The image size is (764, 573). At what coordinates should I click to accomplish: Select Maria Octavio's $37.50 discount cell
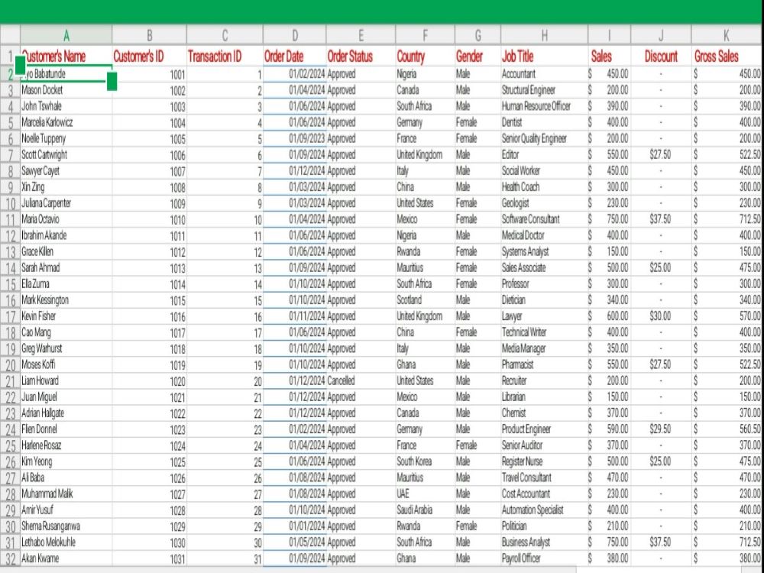pos(662,219)
